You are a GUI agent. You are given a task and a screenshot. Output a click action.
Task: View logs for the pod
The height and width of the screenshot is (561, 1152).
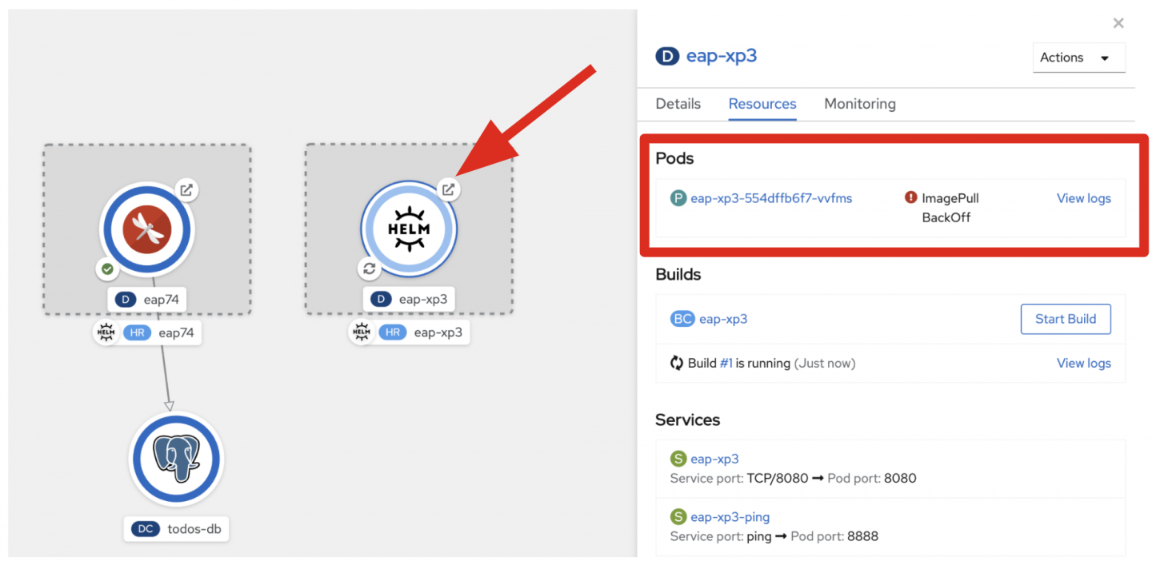pos(1083,198)
